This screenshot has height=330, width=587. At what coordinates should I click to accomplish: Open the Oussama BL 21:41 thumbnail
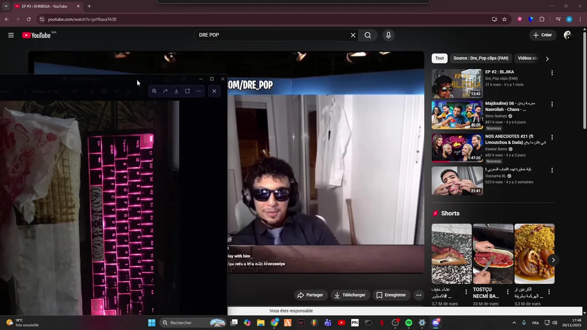457,181
